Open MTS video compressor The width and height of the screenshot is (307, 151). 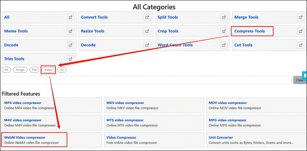(x=125, y=120)
